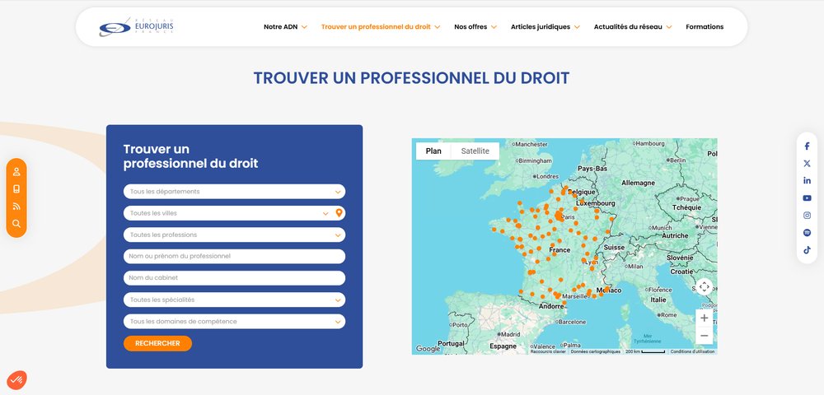Click chevron next to Articles juridiques

[x=577, y=27]
